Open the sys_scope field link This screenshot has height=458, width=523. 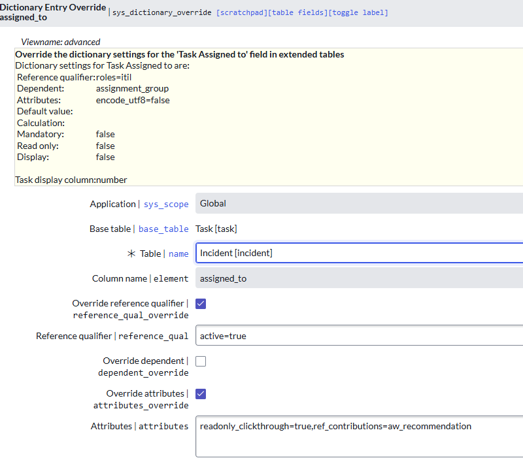pyautogui.click(x=166, y=204)
